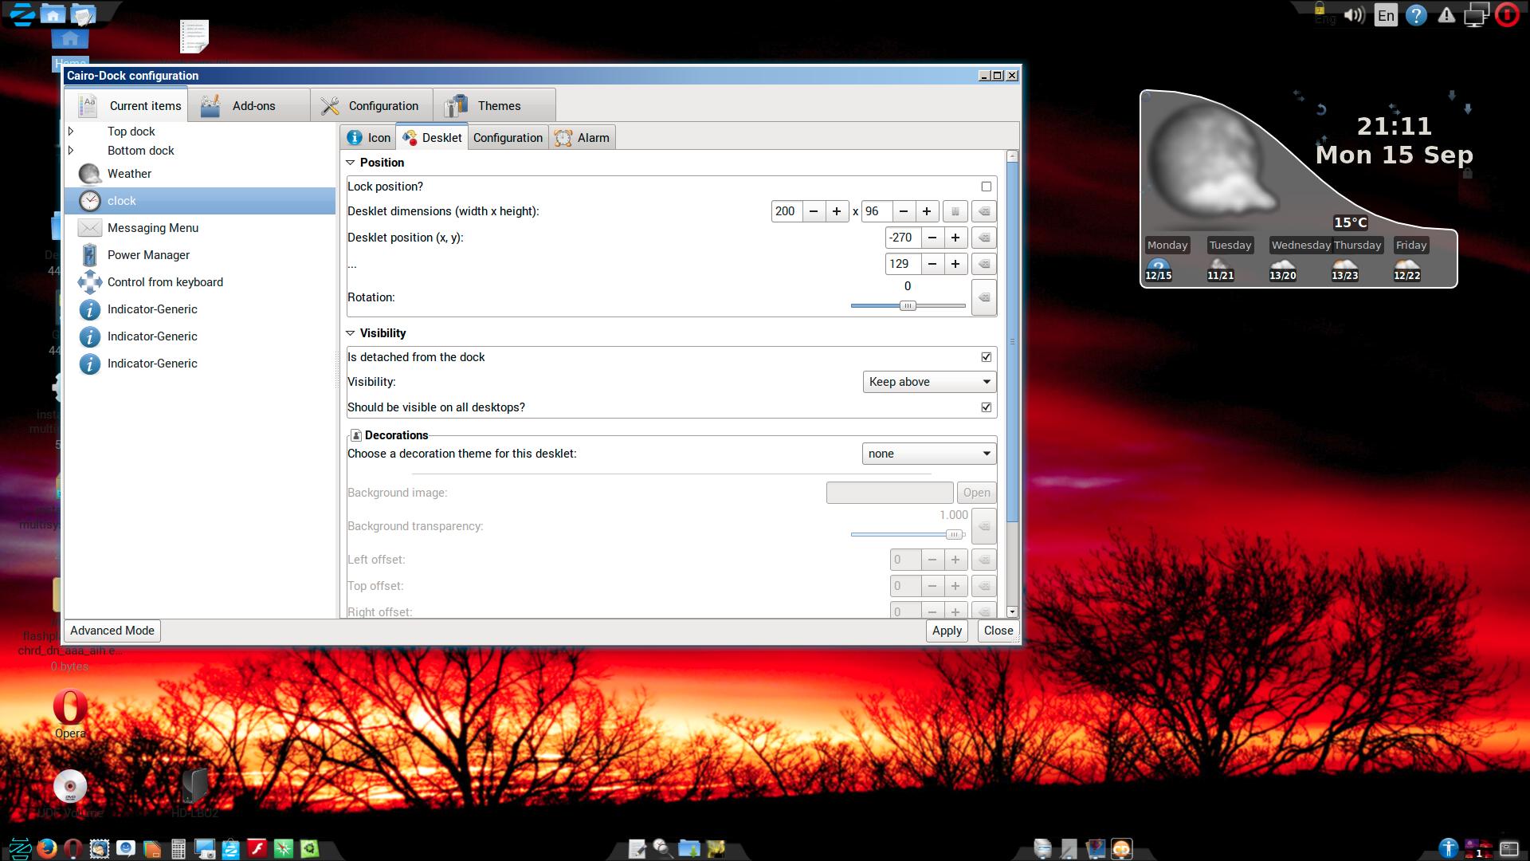
Task: Expand the Top dock tree item
Action: [x=71, y=132]
